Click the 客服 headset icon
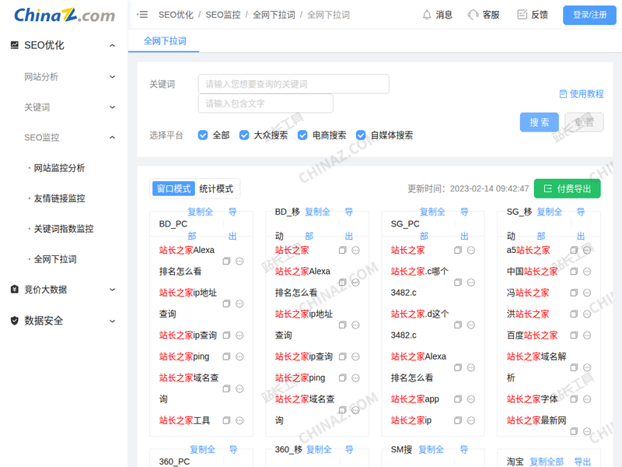 tap(473, 15)
